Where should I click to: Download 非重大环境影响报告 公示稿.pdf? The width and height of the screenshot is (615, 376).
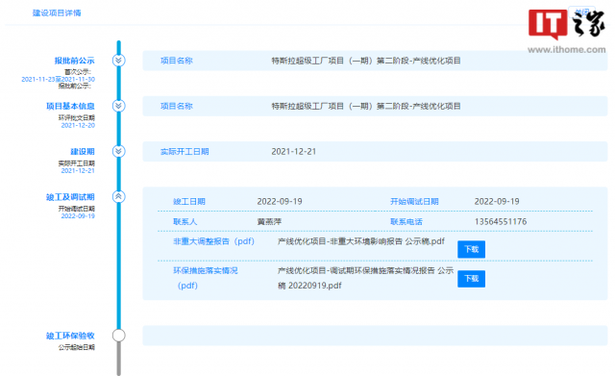pos(471,249)
